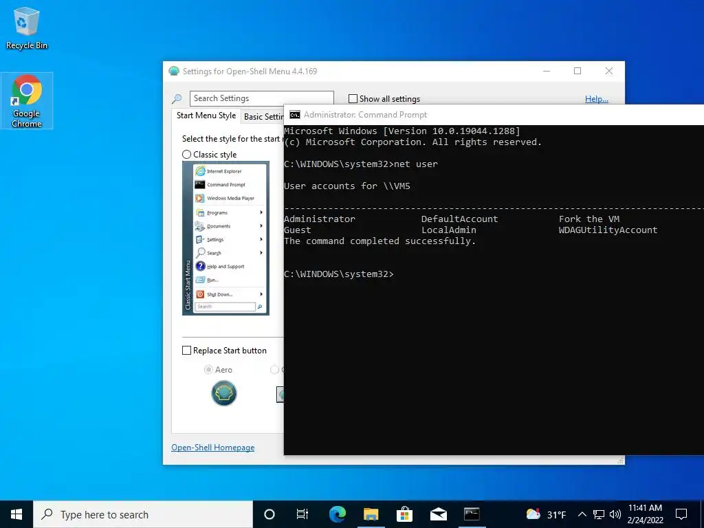Open the Mail app from the taskbar
704x528 pixels.
438,514
